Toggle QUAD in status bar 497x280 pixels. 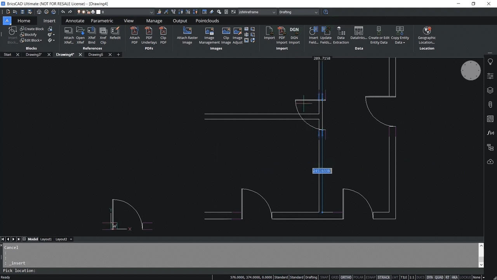pos(439,277)
